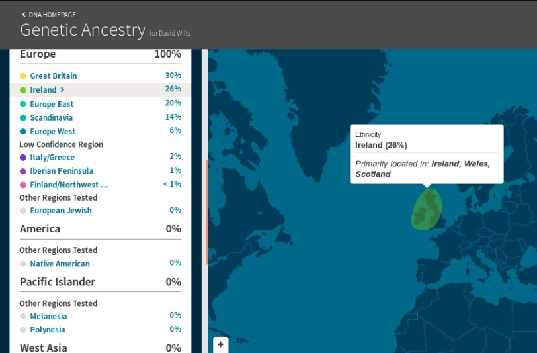Select the Melanesia region

(x=48, y=317)
